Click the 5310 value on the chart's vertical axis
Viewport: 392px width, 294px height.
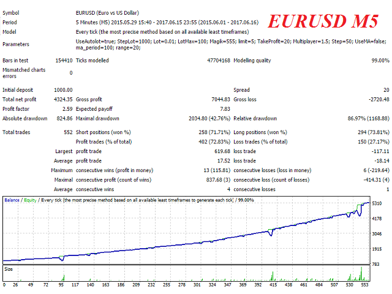pos(377,203)
